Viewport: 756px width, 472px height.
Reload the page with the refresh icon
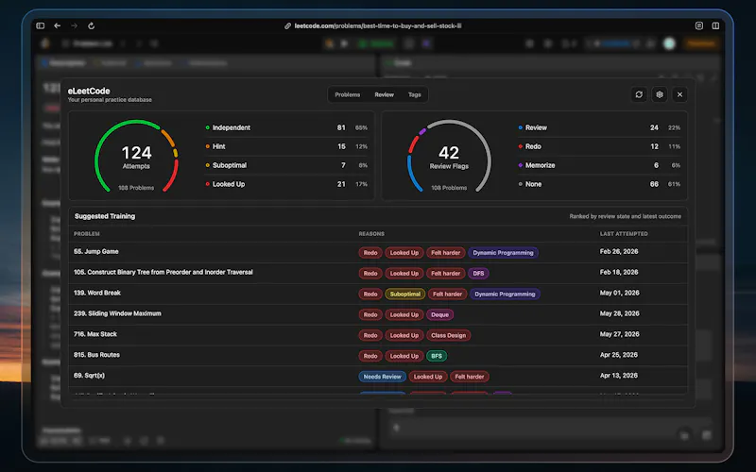[x=91, y=25]
